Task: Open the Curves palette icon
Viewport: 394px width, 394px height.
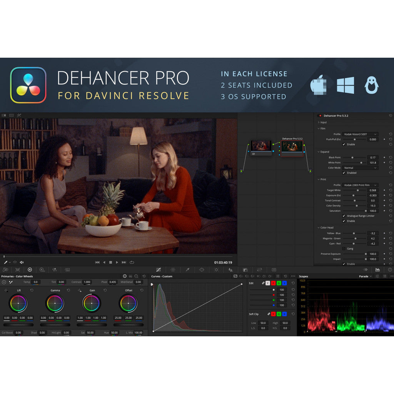Action: (159, 270)
